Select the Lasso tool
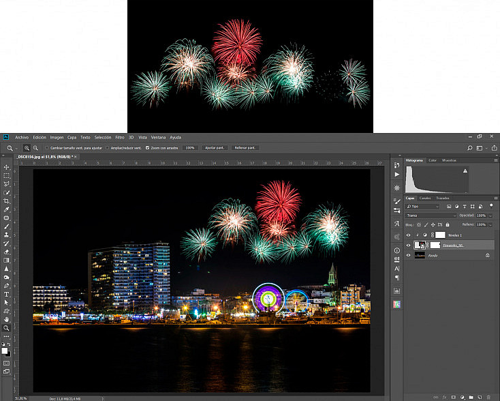 click(6, 184)
